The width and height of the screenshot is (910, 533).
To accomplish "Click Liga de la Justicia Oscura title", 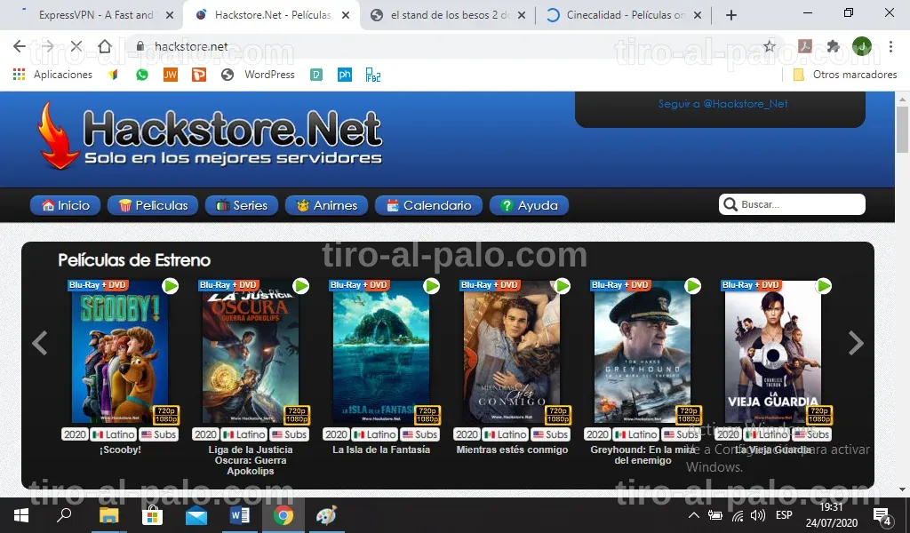I will 251,460.
